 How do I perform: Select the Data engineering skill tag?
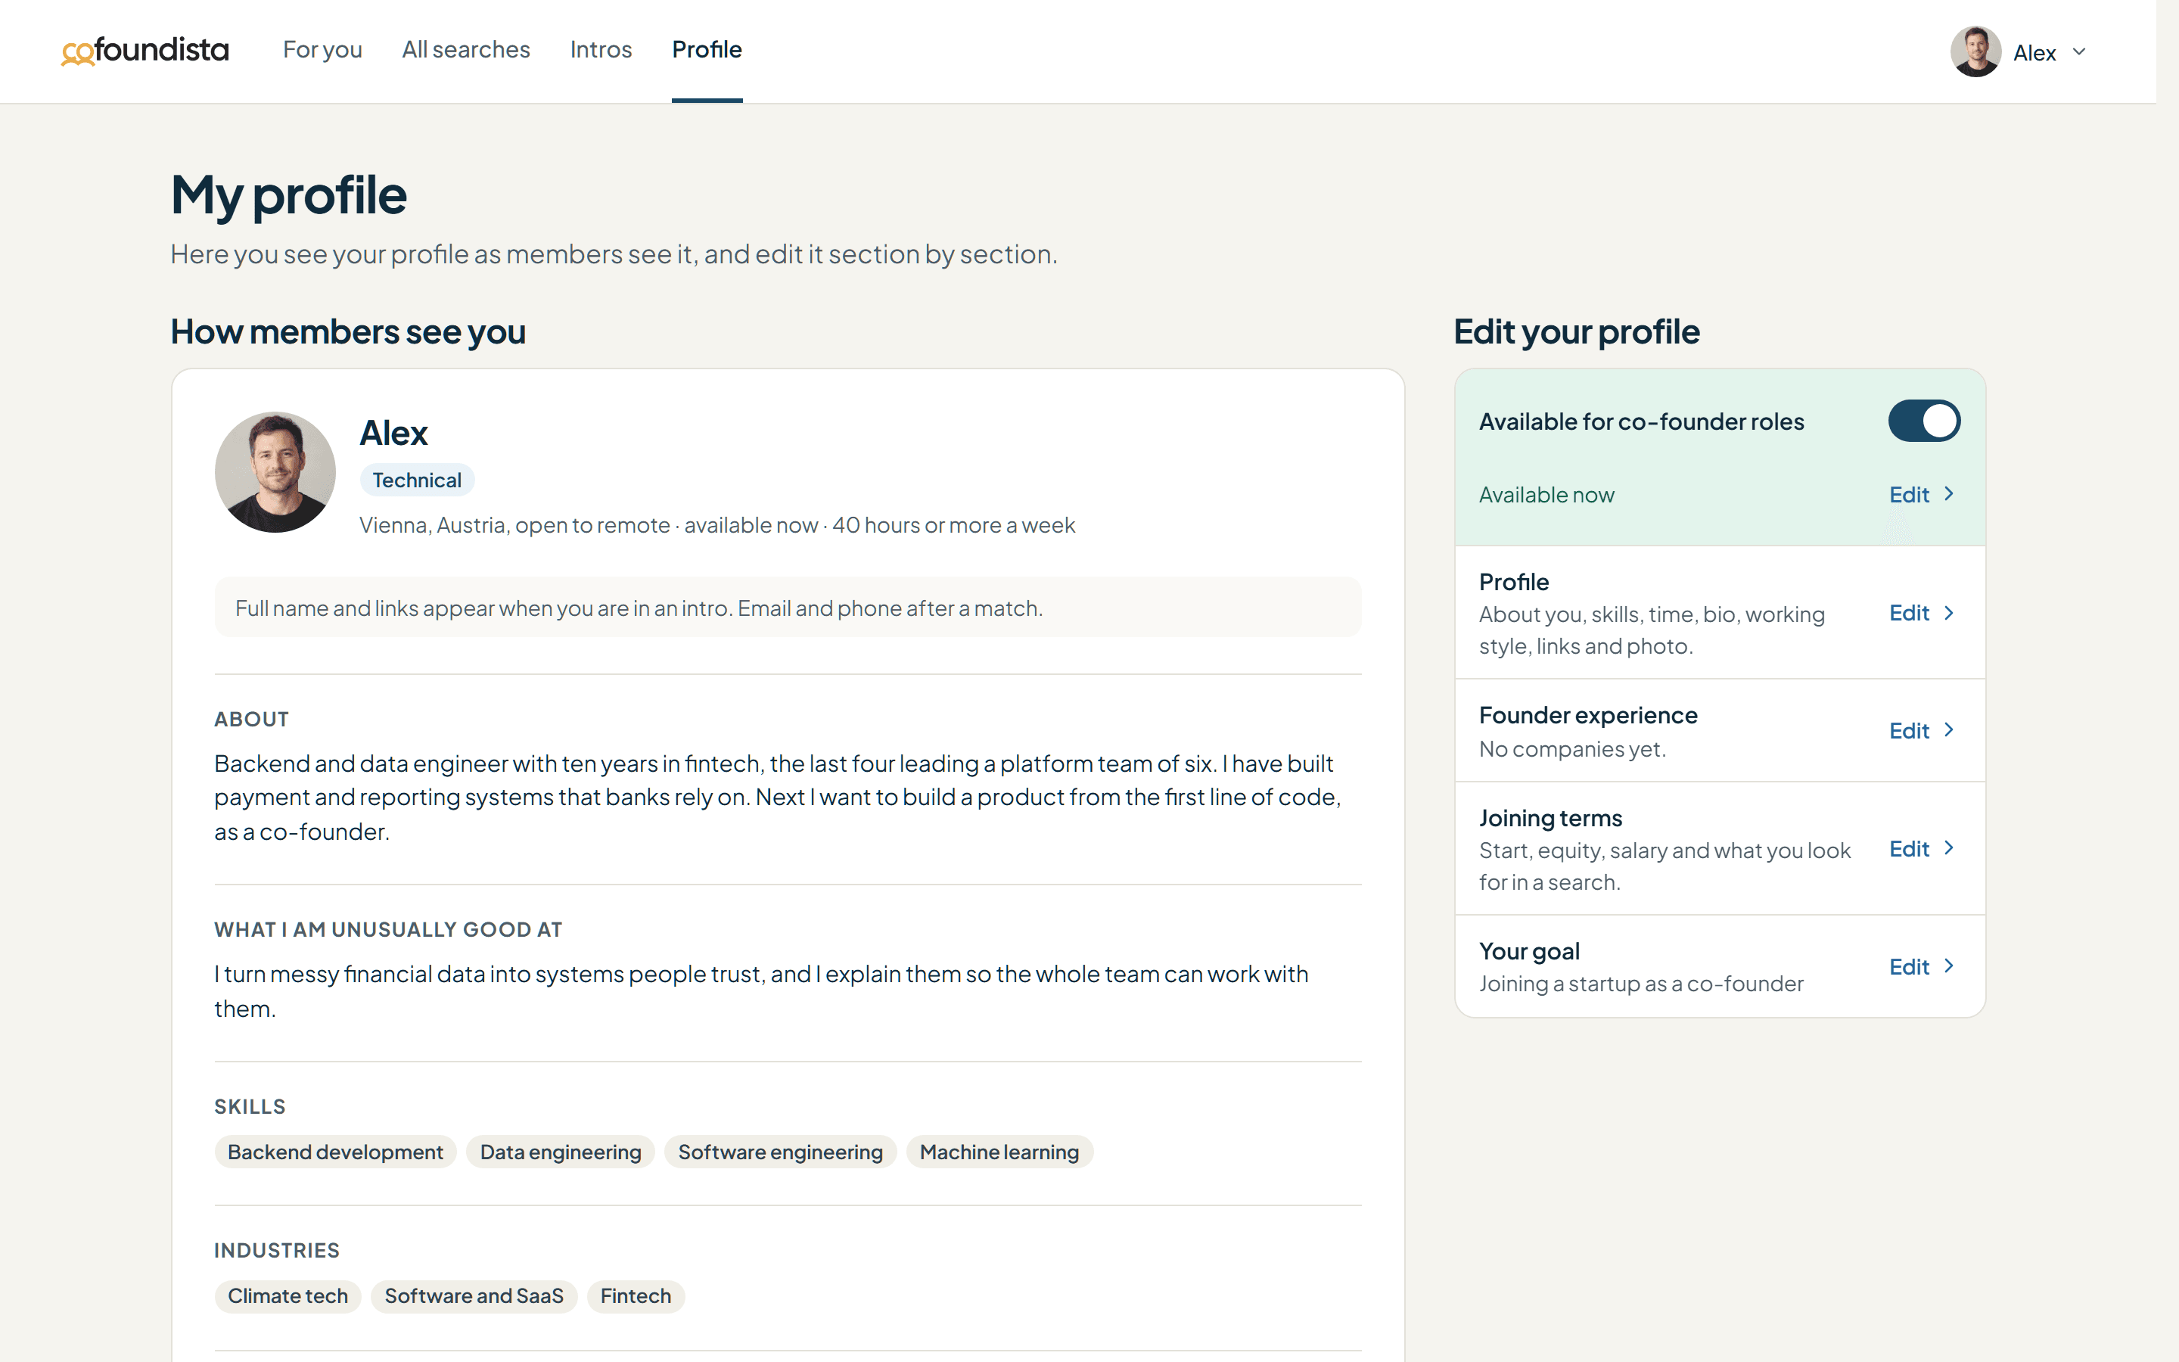tap(560, 1152)
